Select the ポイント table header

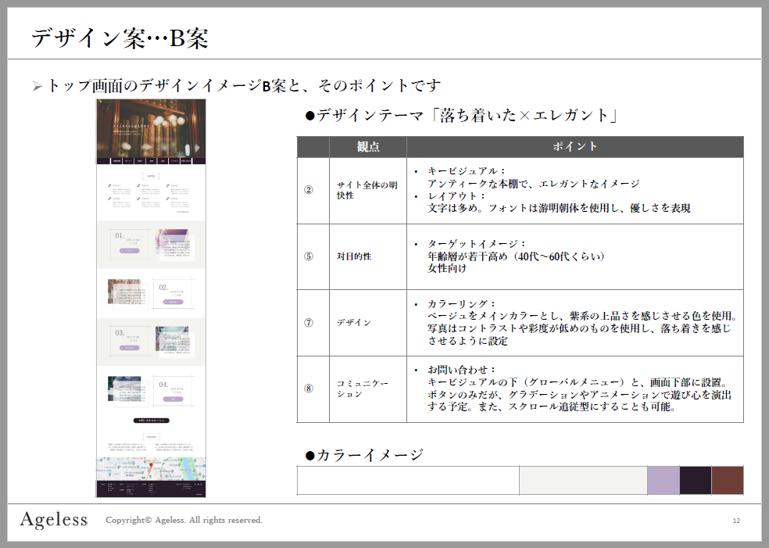[574, 147]
